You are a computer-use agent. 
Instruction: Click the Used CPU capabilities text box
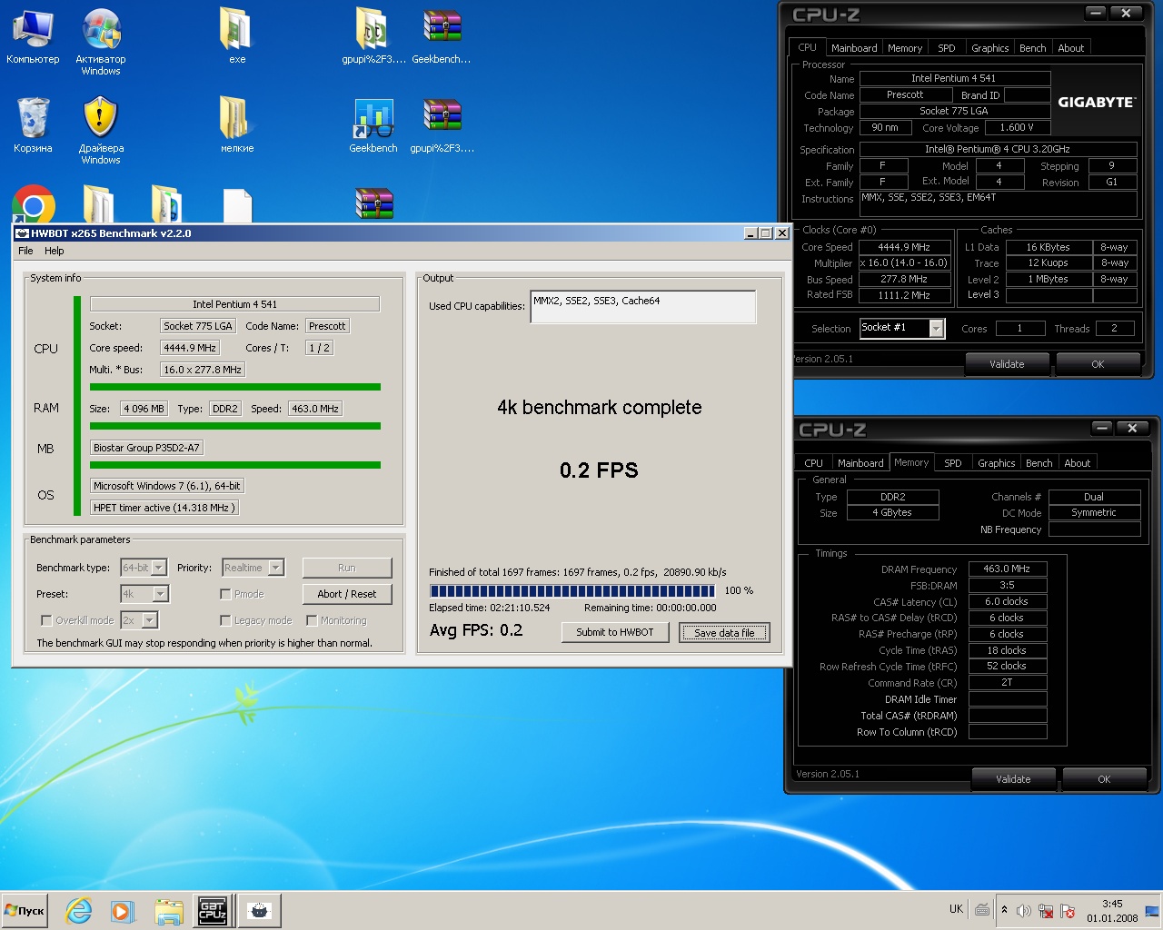click(642, 307)
